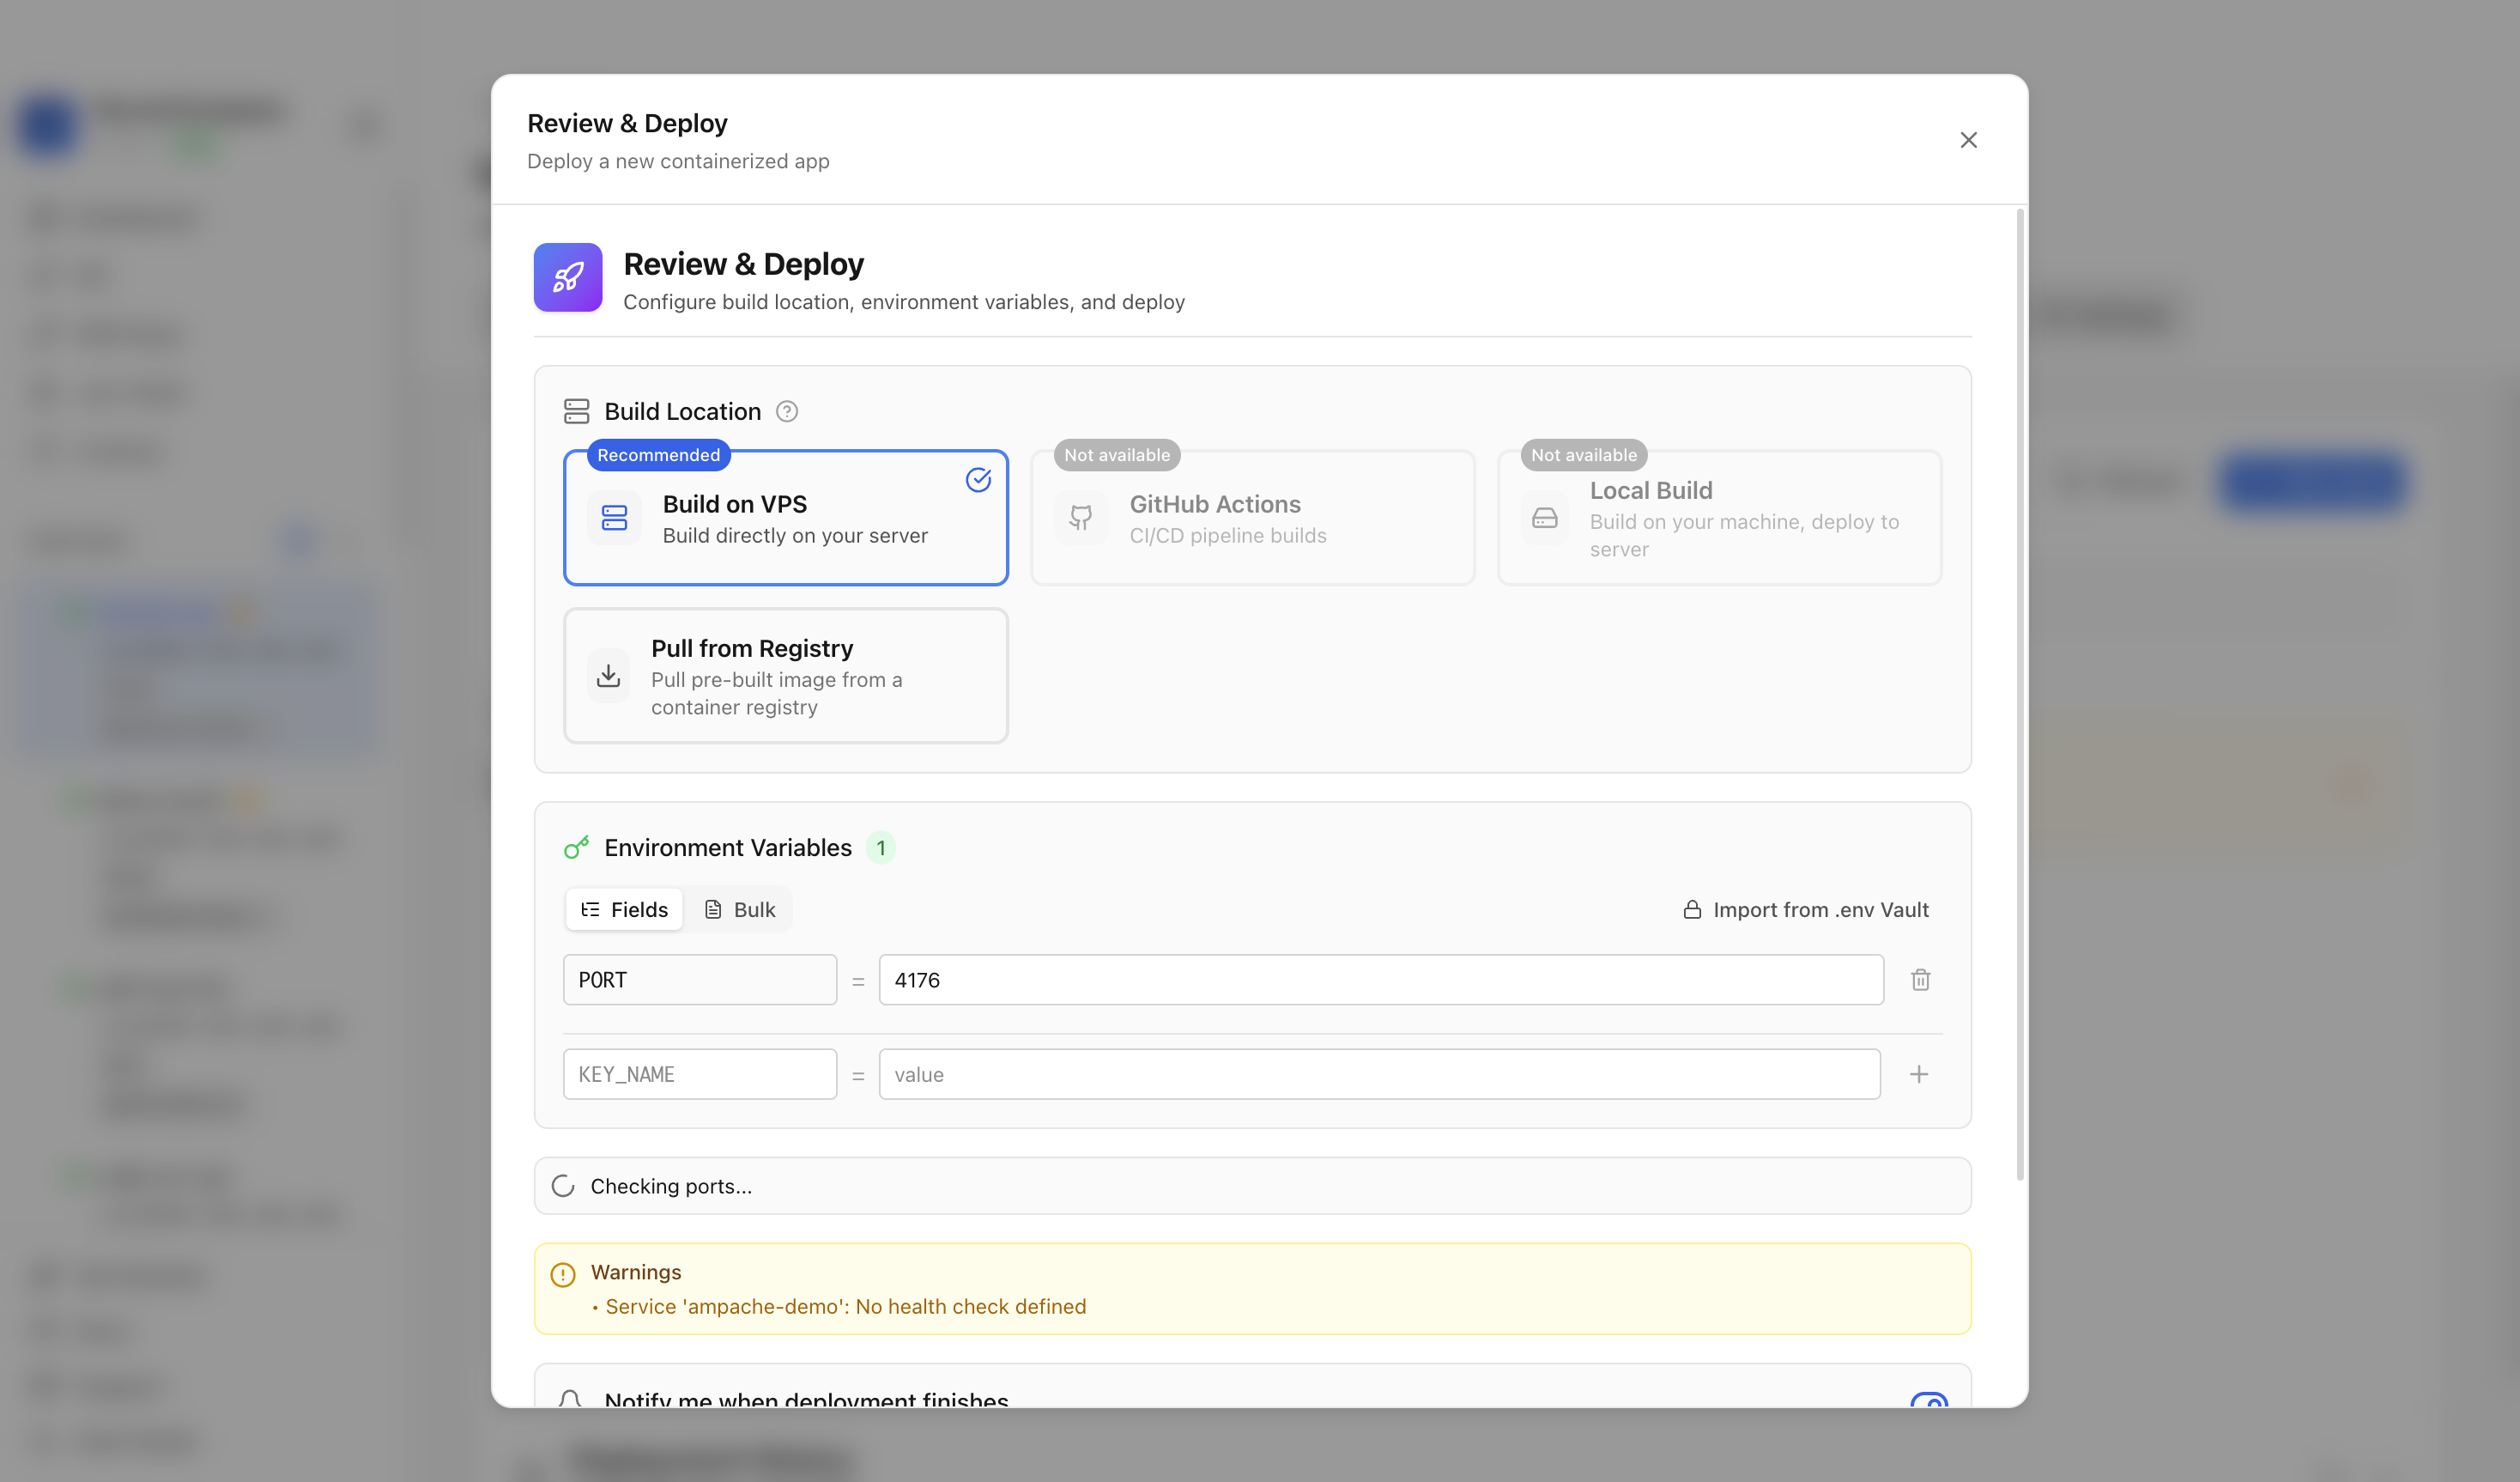The image size is (2520, 1482).
Task: Select the Build on VPS option
Action: (786, 518)
